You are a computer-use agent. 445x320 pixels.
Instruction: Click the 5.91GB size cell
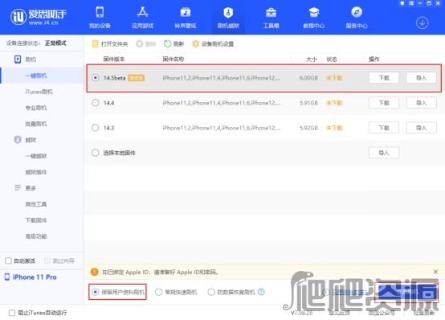tap(308, 103)
